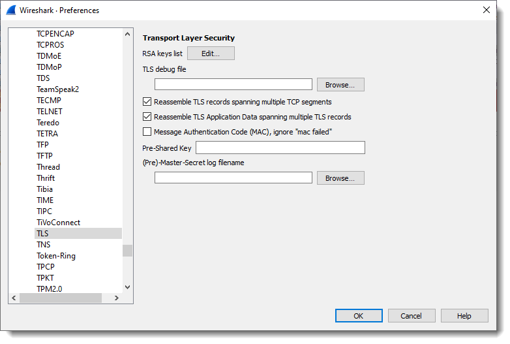Edit the RSA keys list
Image resolution: width=510 pixels, height=344 pixels.
tap(211, 54)
